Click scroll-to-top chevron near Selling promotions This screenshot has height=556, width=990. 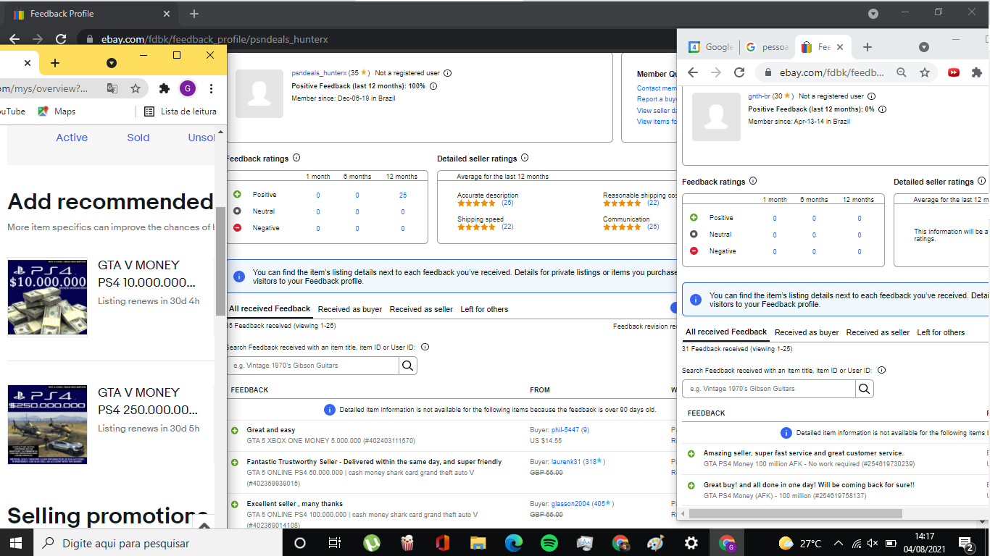click(204, 526)
